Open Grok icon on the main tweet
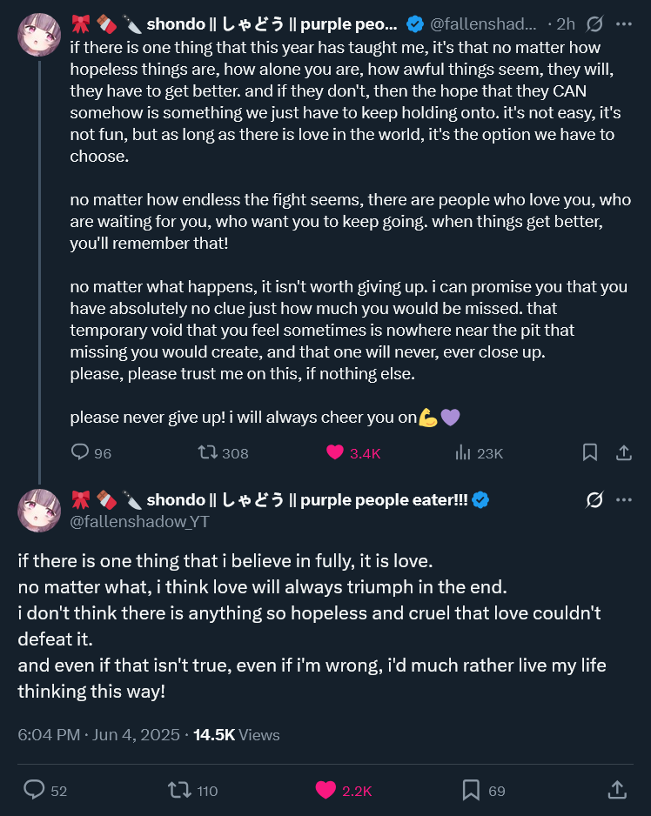The image size is (651, 816). (x=596, y=499)
